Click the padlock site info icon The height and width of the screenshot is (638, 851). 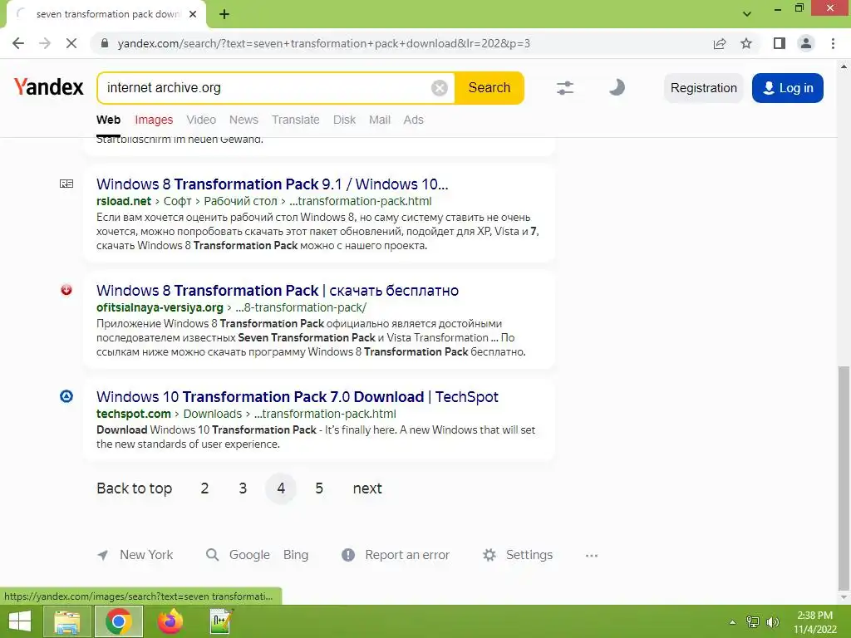[105, 43]
